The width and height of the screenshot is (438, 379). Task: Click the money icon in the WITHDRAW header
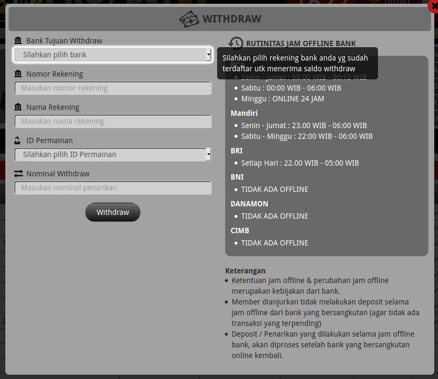pos(189,19)
